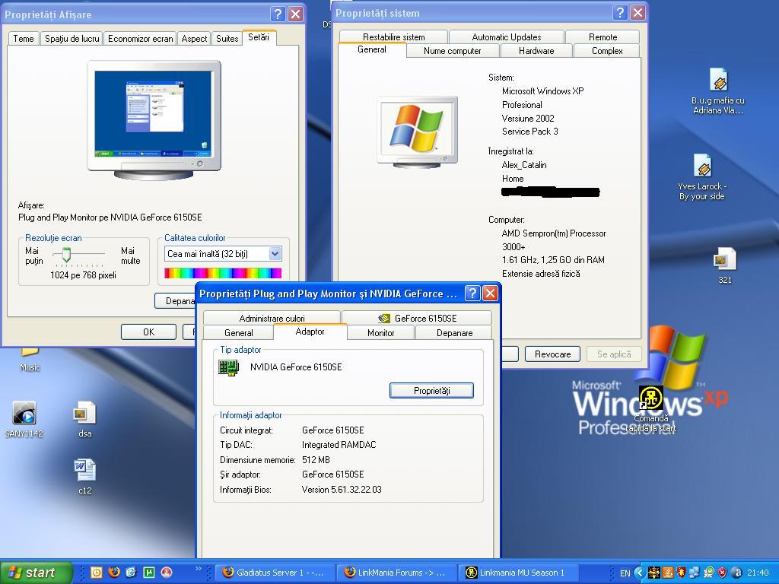Open the Aspect tab in Proprietăți Afișare
The image size is (779, 584).
194,39
